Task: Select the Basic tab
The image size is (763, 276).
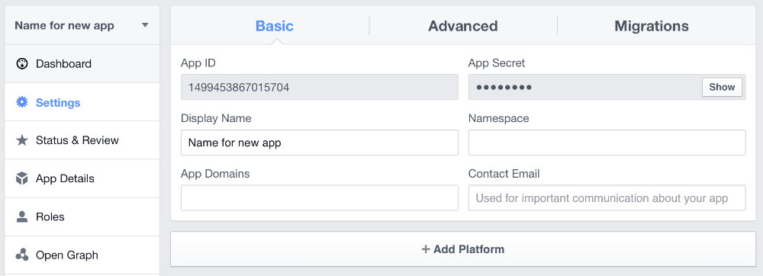Action: click(x=275, y=26)
